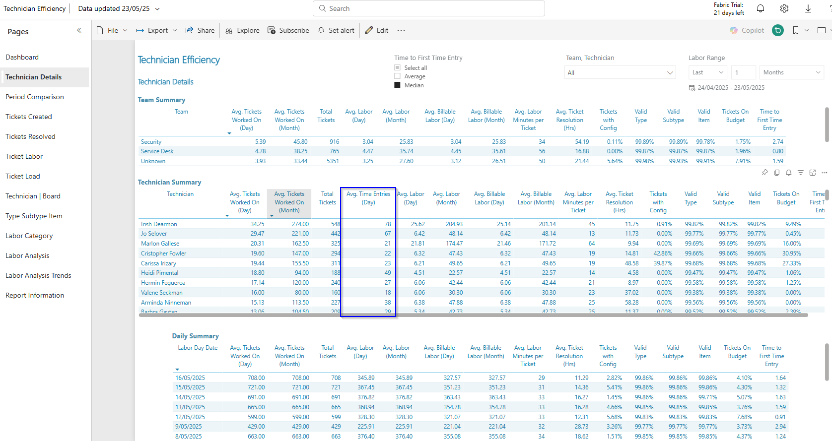
Task: Open filters icon on Technician Summary visual
Action: pyautogui.click(x=801, y=173)
